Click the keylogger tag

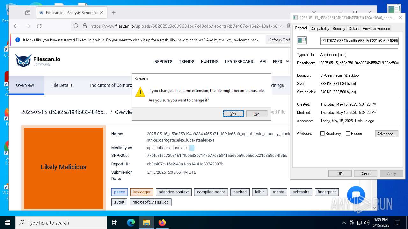click(142, 192)
